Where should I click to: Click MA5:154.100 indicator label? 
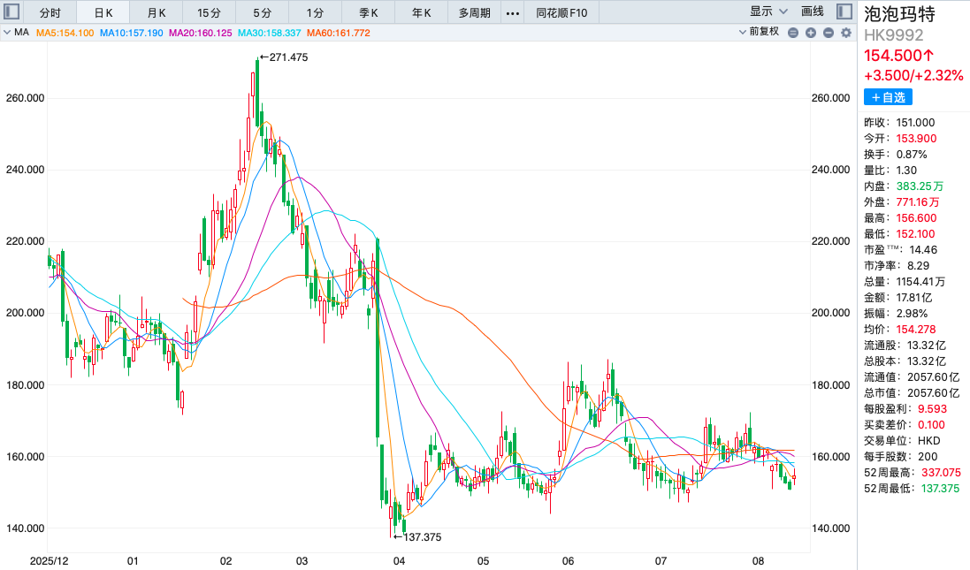(x=65, y=33)
